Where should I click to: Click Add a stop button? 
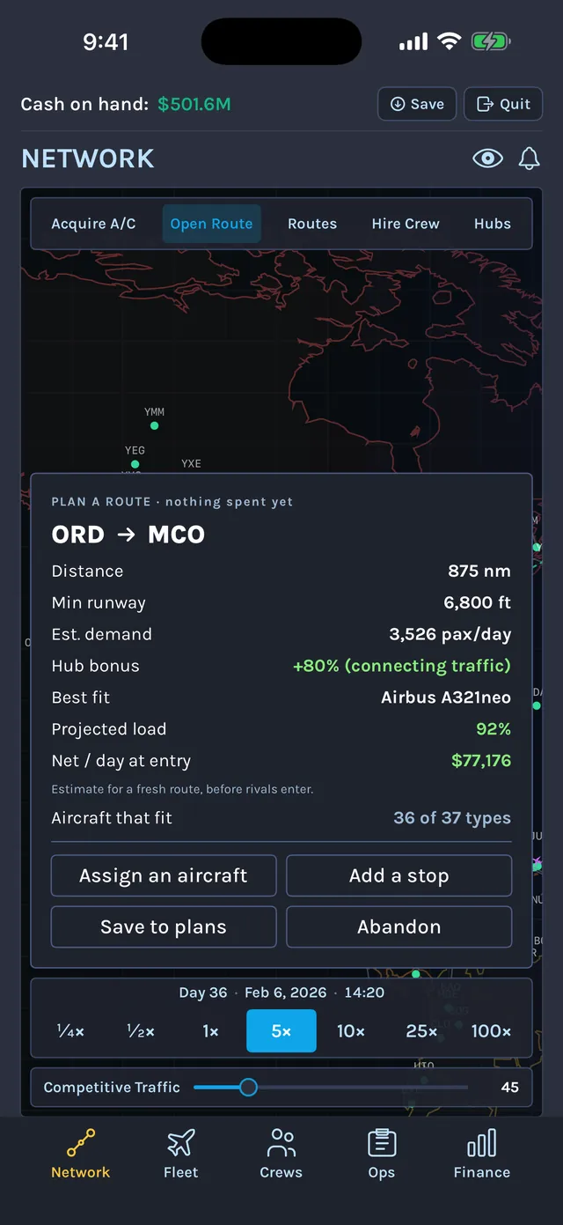tap(399, 875)
